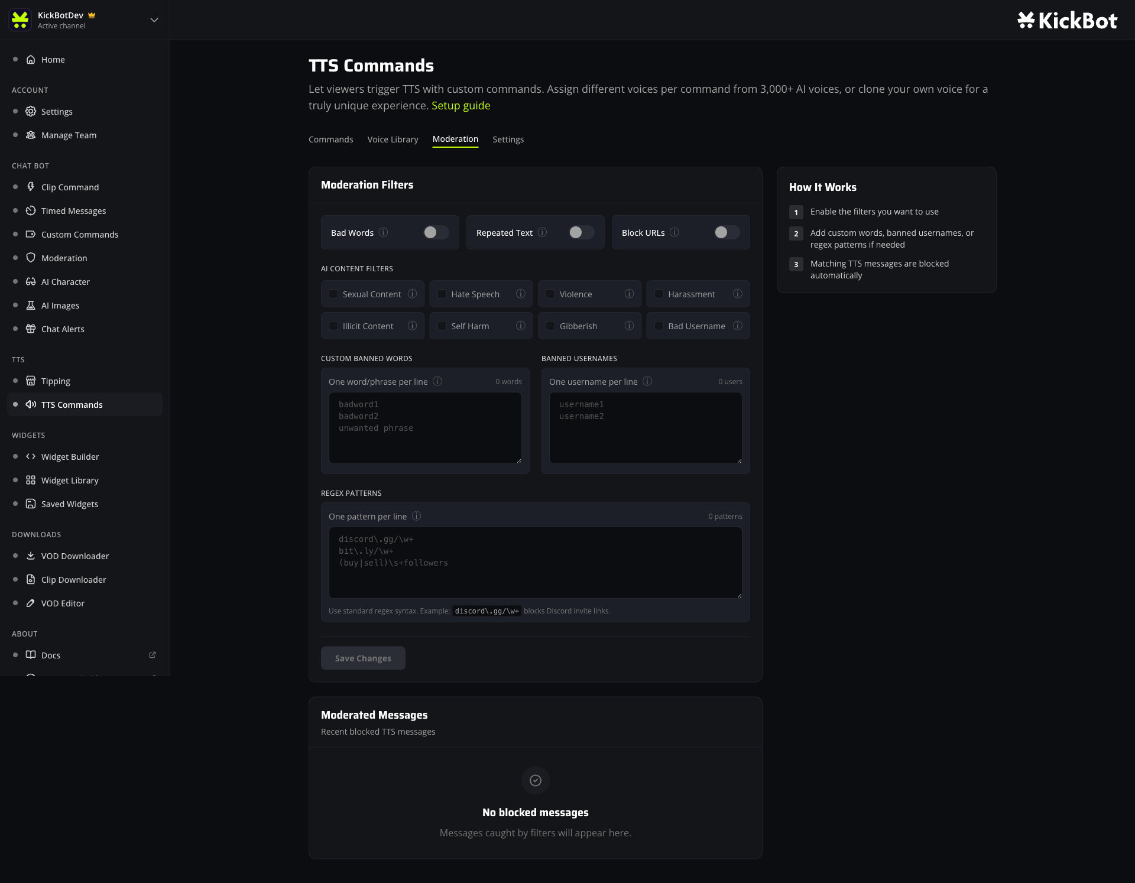Viewport: 1135px width, 883px height.
Task: Click the Bad Username info icon
Action: click(x=738, y=326)
